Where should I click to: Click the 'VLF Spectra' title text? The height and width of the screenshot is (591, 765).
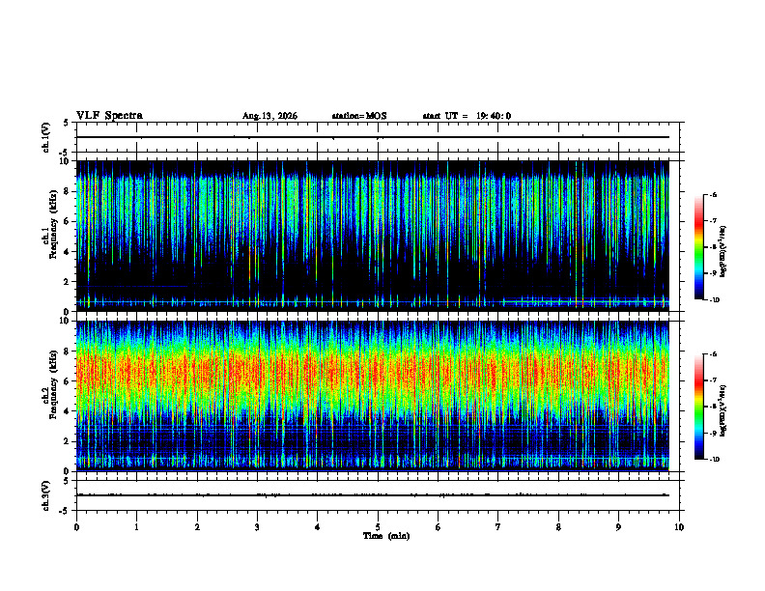(109, 115)
